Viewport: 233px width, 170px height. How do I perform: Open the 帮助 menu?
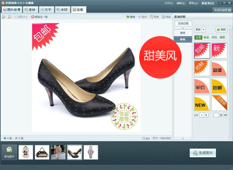coord(194,3)
